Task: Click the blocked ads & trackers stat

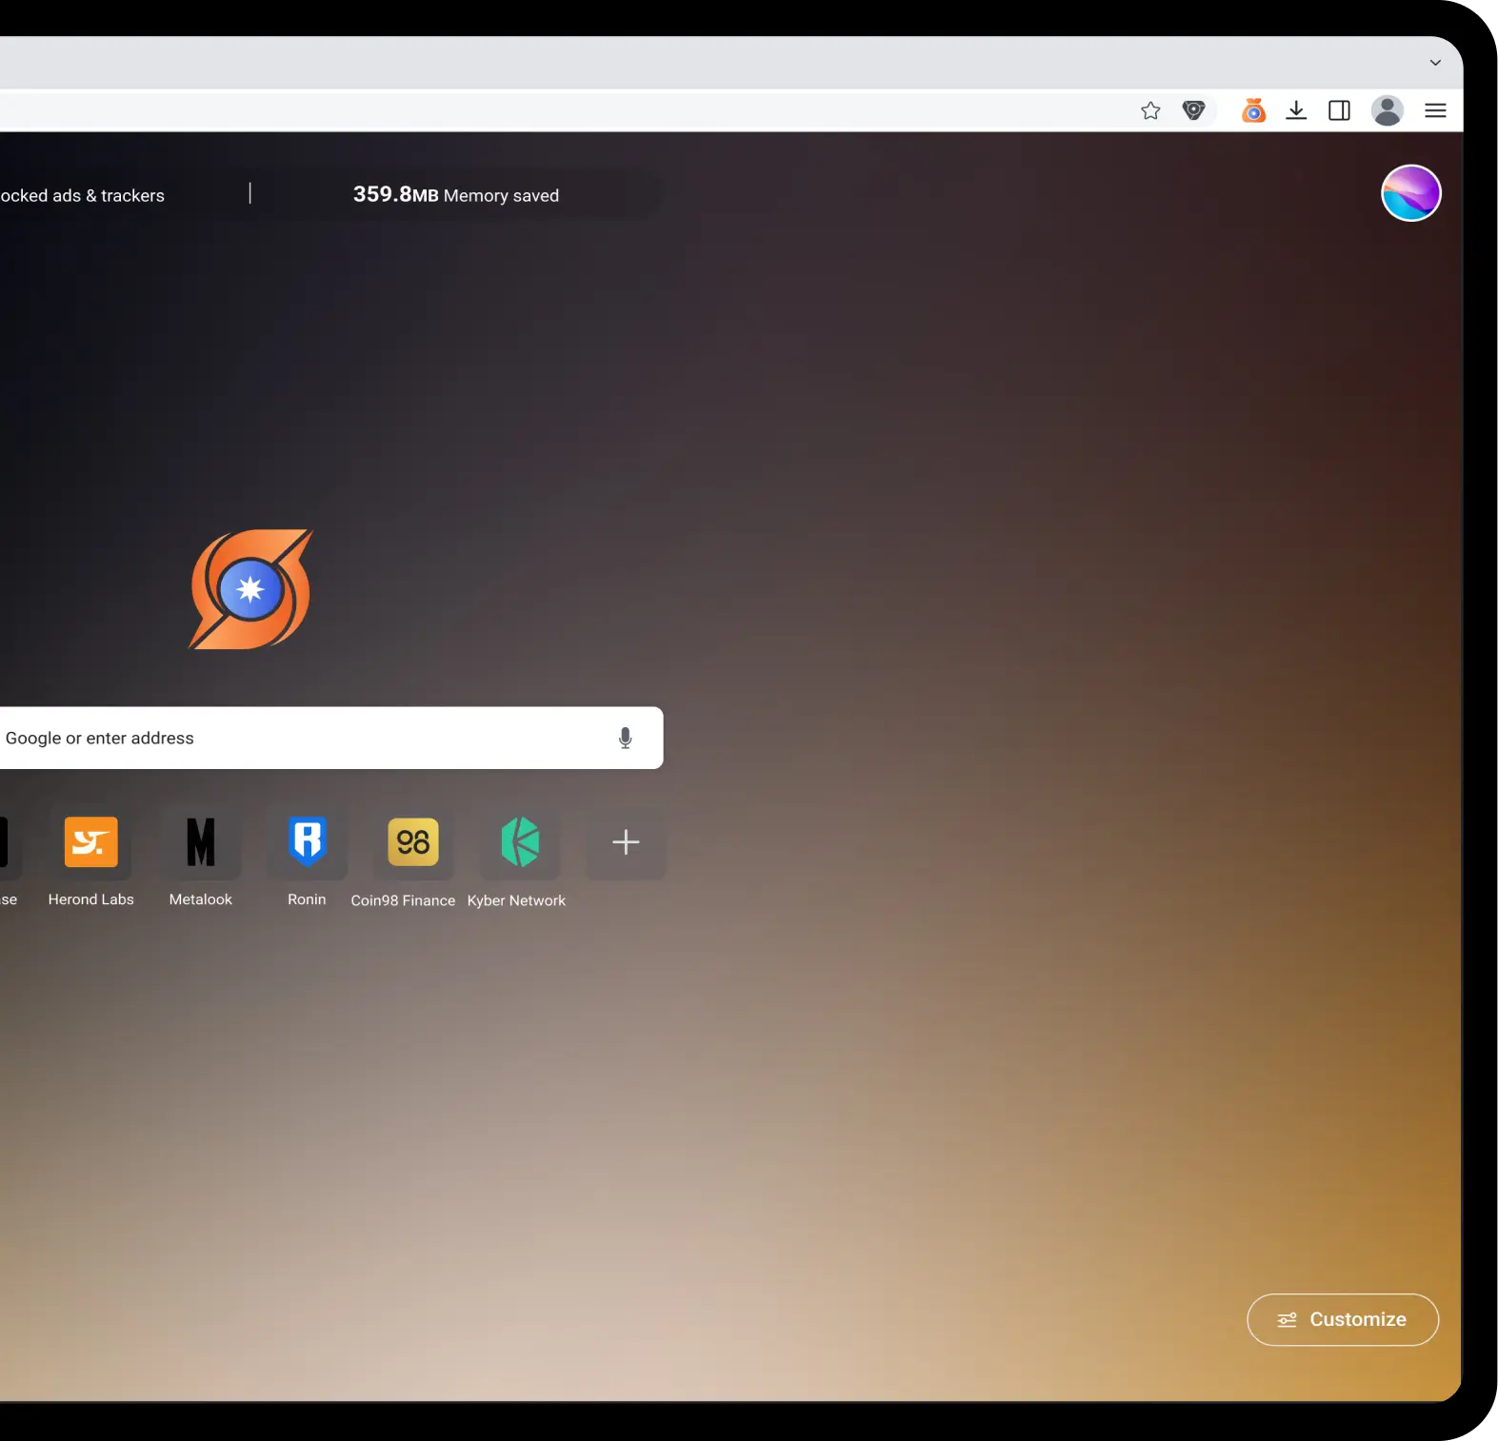Action: tap(83, 195)
